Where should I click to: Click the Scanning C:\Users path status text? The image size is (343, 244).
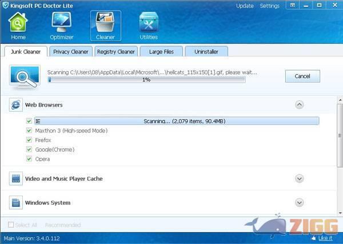pos(152,72)
